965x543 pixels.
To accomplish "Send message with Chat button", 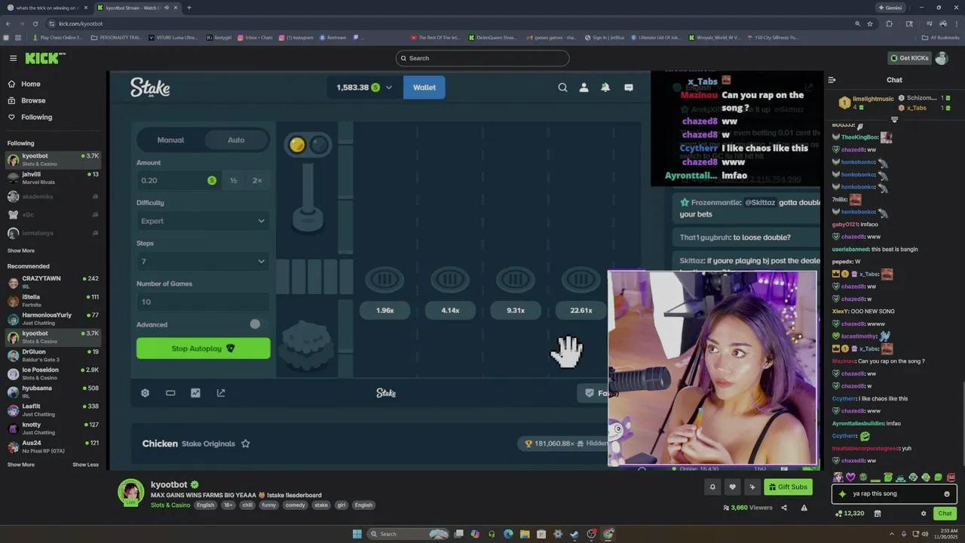I will [945, 514].
